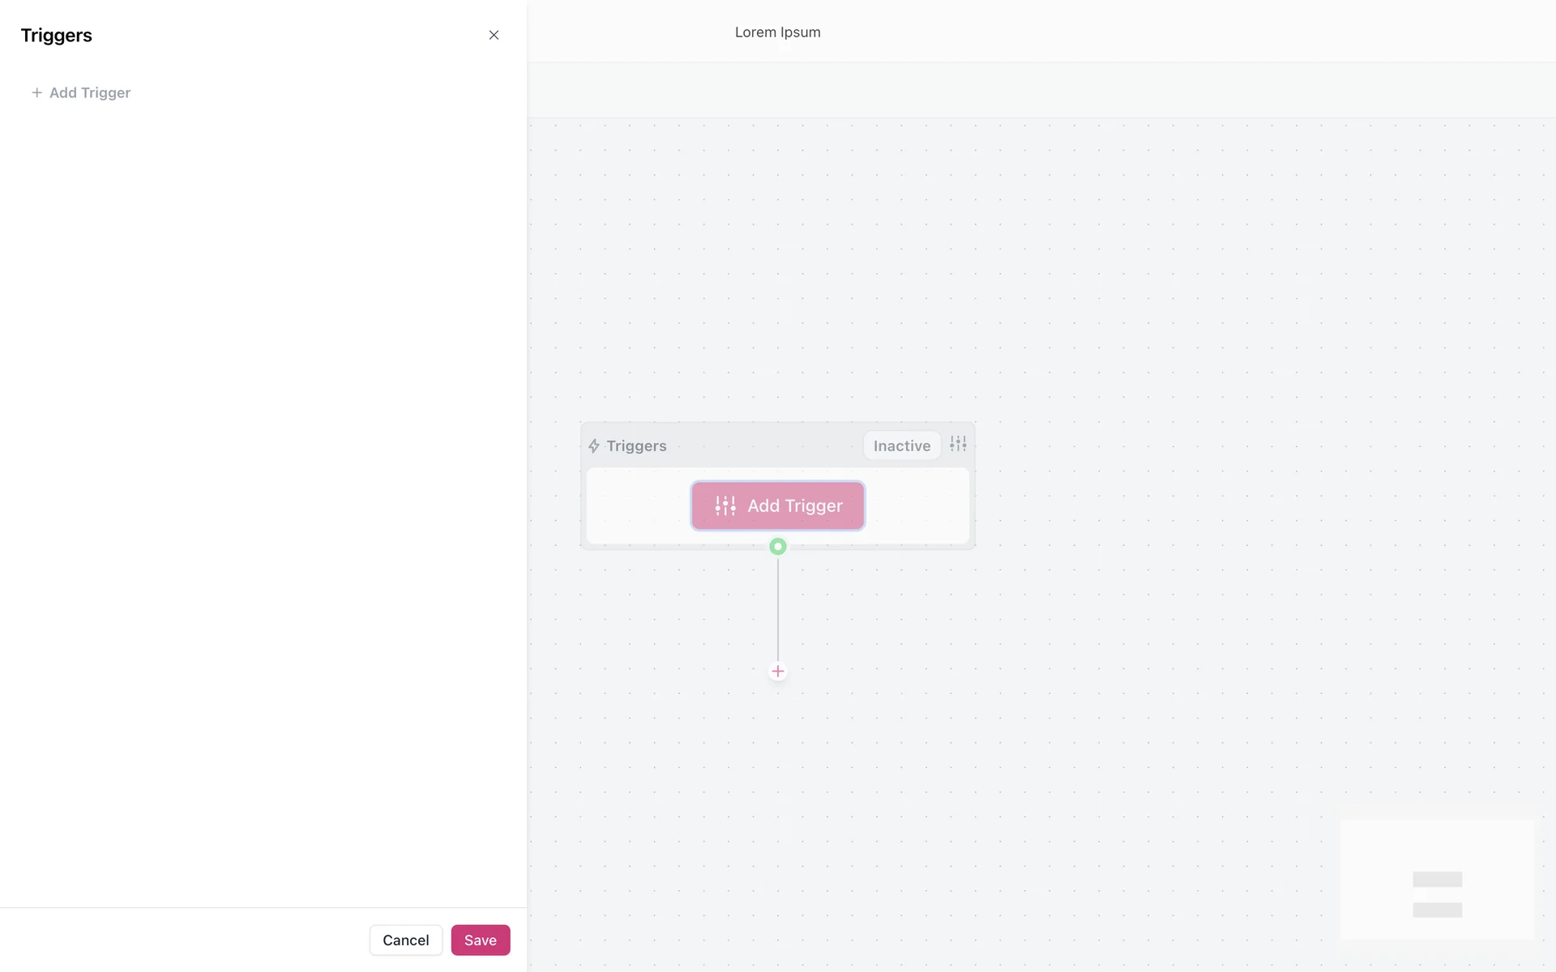Click the green connector handle below the node

pos(778,547)
